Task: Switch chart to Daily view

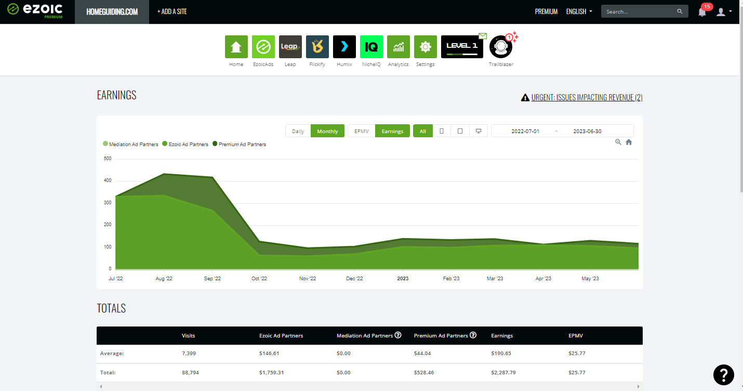Action: tap(298, 131)
